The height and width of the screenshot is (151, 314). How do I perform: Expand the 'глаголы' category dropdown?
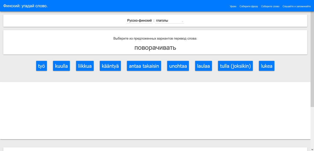[170, 20]
